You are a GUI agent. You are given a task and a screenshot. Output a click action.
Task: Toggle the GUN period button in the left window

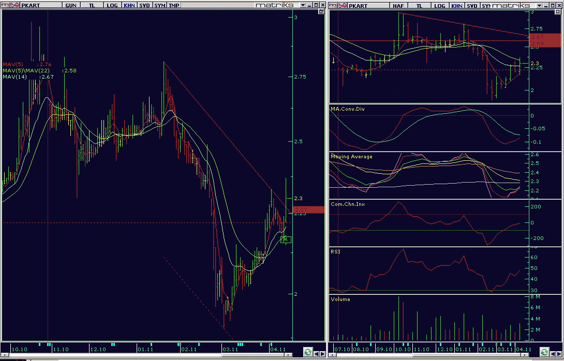tap(71, 5)
